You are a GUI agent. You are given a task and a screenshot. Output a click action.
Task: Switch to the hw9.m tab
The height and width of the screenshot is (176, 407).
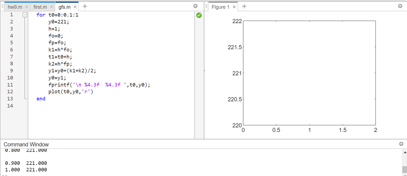[x=15, y=7]
